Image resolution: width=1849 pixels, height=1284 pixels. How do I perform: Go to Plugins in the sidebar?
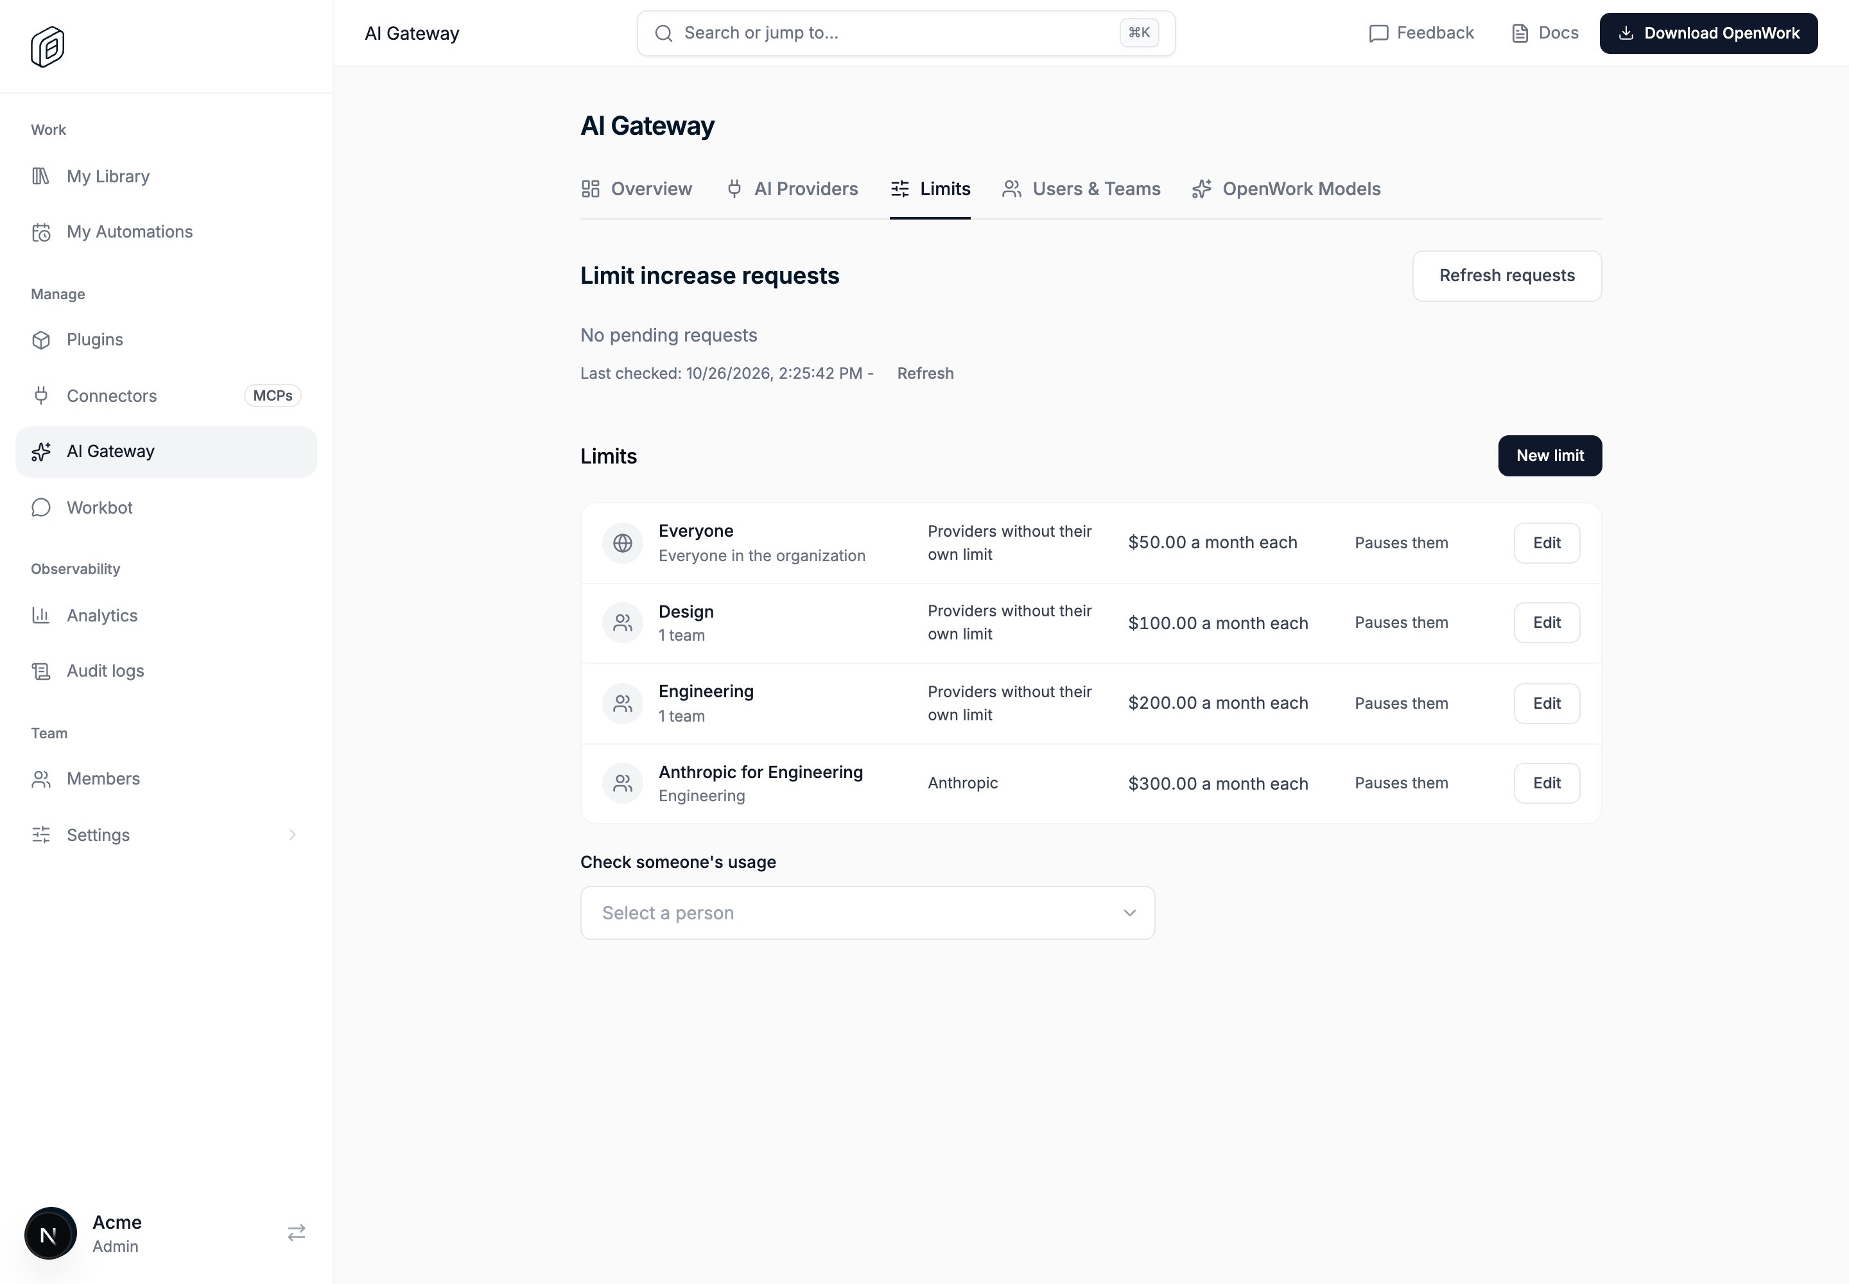tap(166, 340)
